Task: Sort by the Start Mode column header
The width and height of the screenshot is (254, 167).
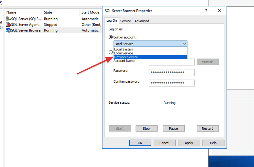Action: [x=90, y=12]
